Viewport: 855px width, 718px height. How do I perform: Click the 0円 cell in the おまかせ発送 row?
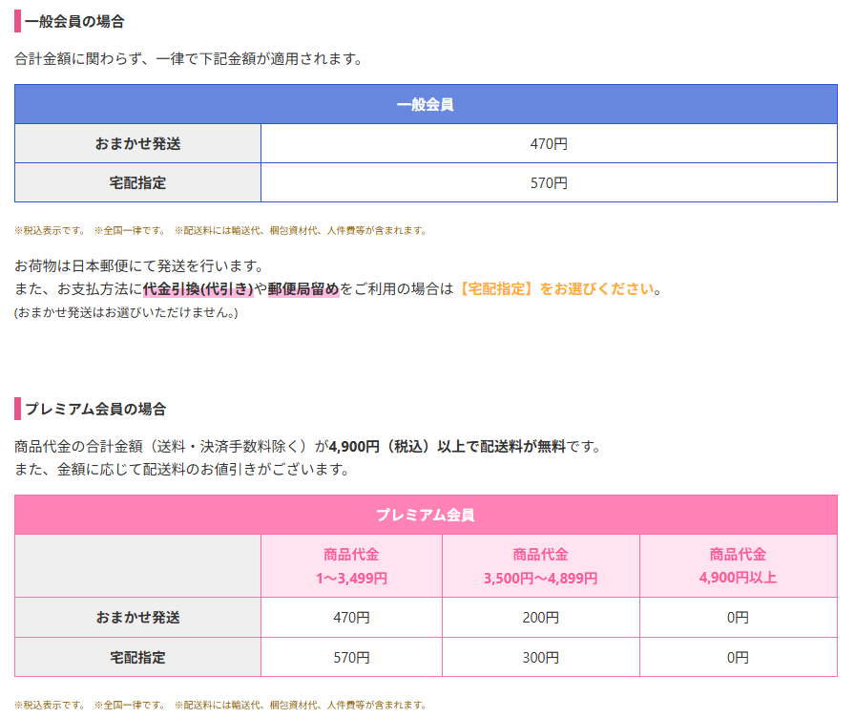click(739, 618)
